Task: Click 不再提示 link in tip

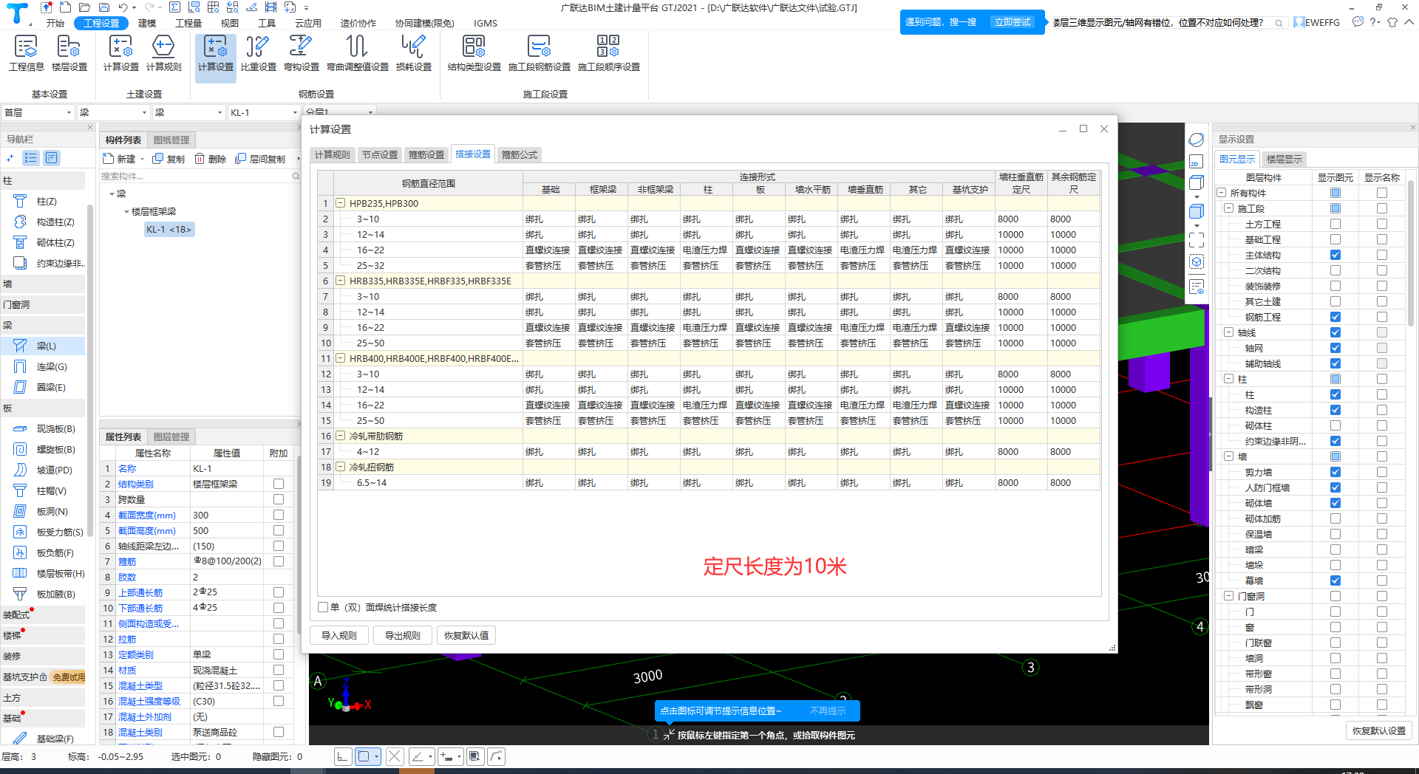Action: click(828, 711)
